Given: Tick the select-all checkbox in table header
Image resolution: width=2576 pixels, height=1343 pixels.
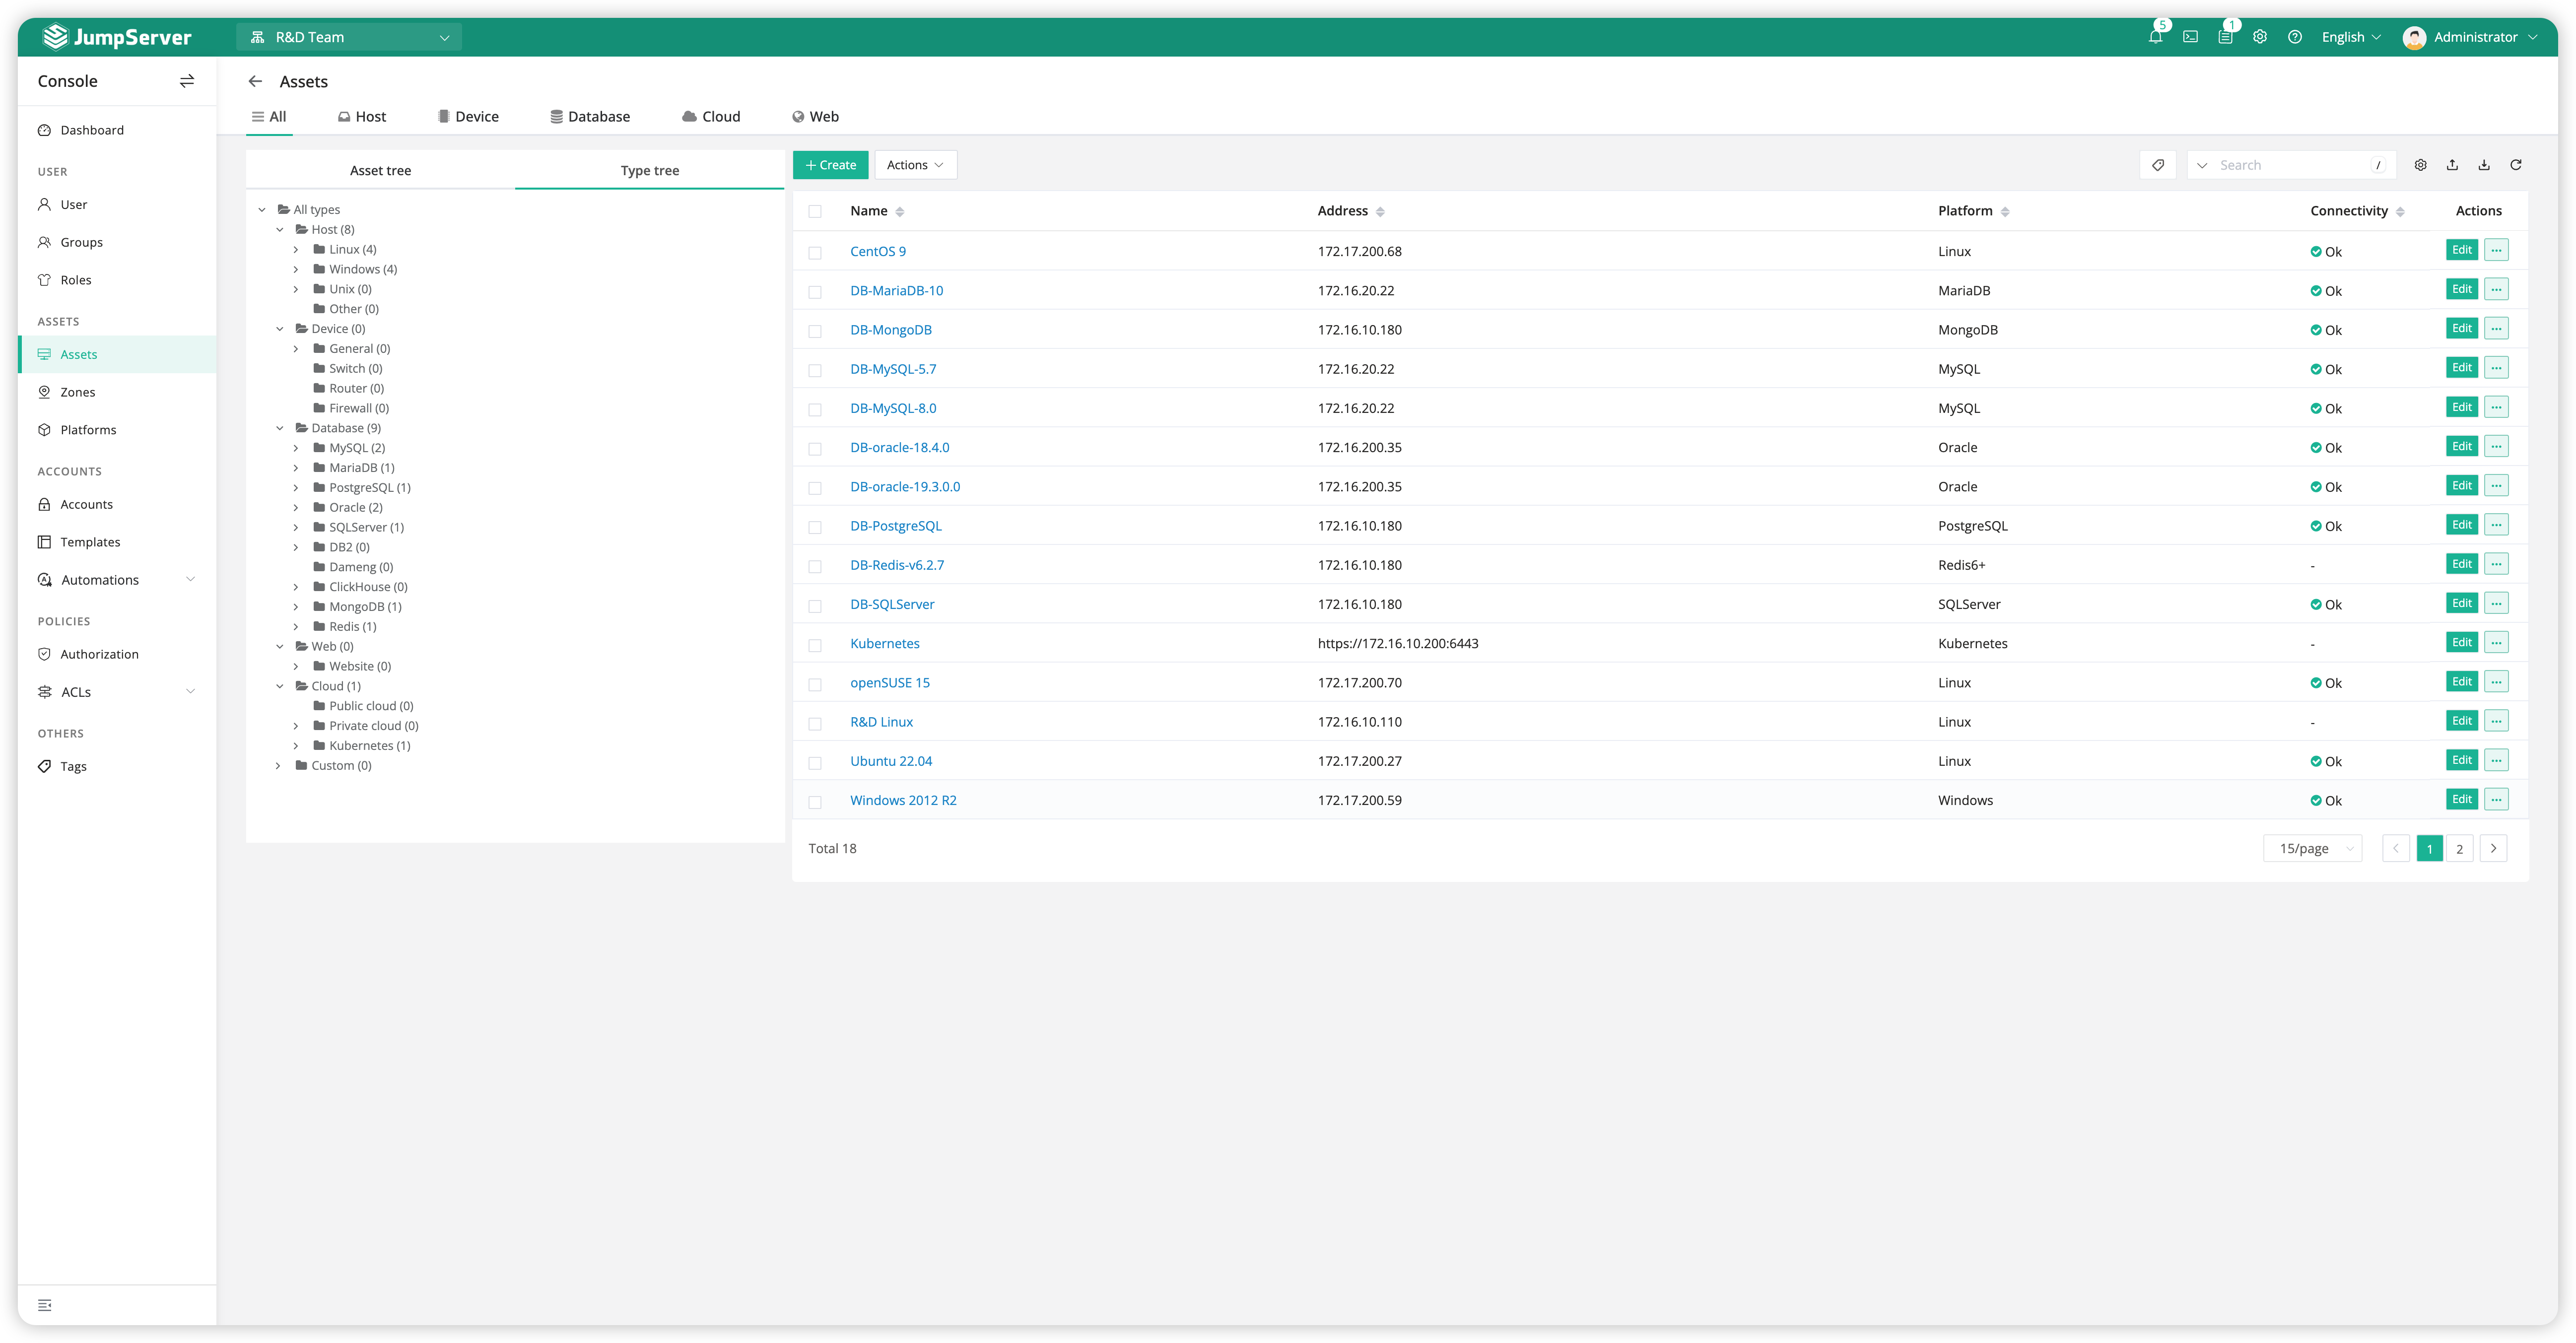Looking at the screenshot, I should click(815, 211).
